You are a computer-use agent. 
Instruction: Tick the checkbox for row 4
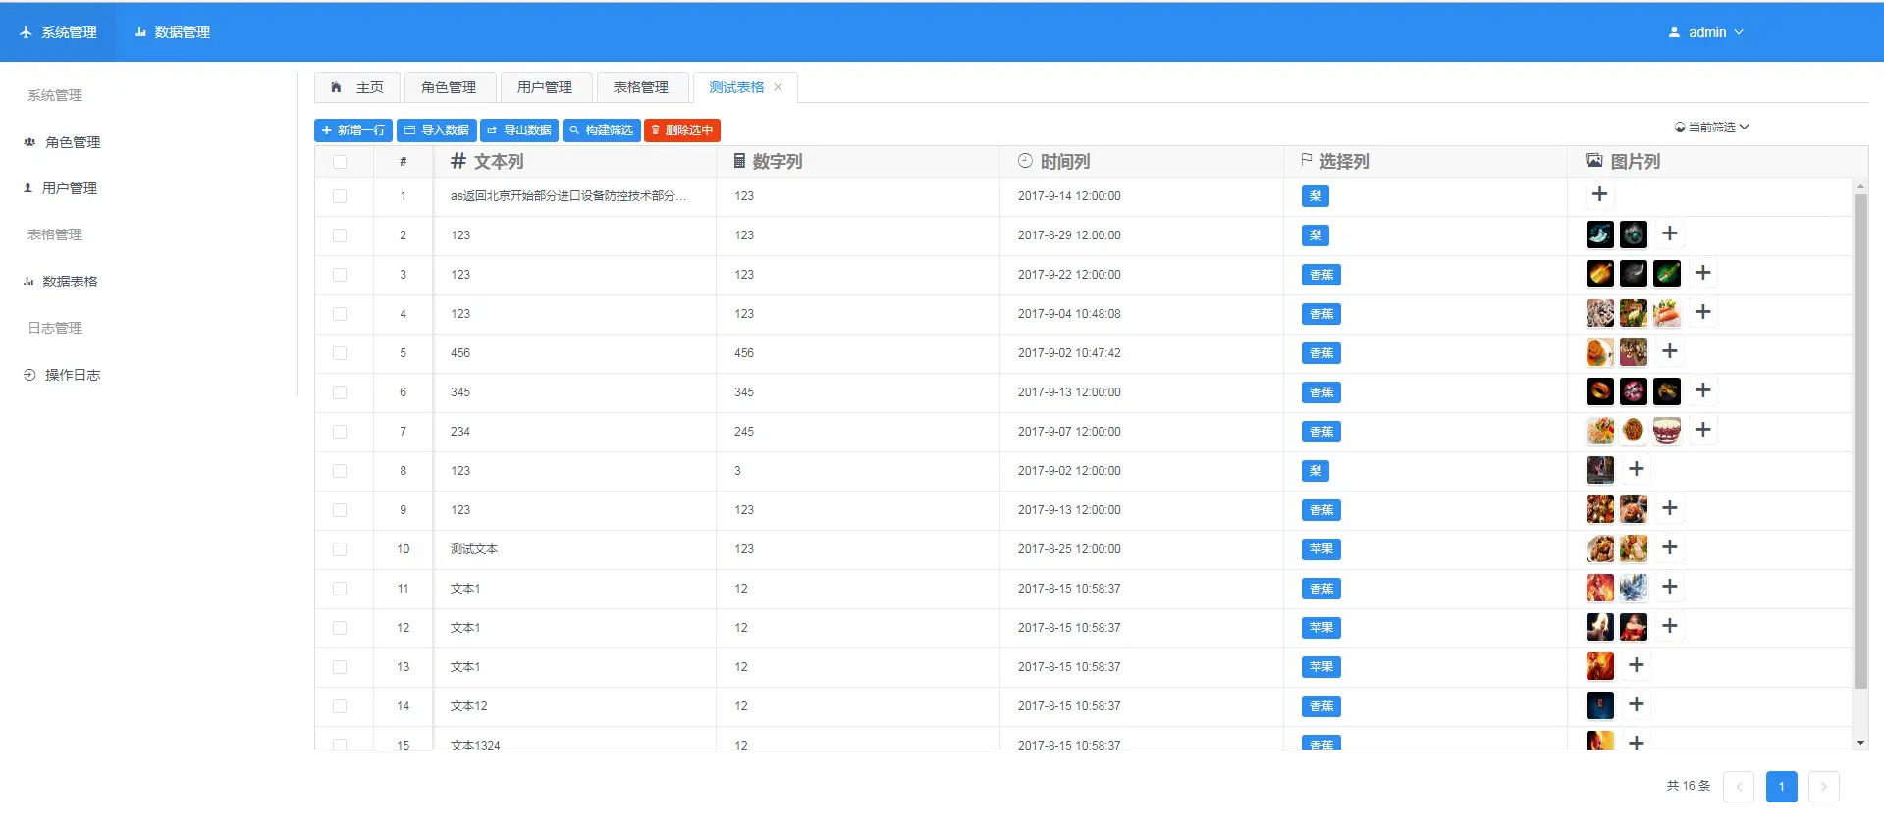340,314
